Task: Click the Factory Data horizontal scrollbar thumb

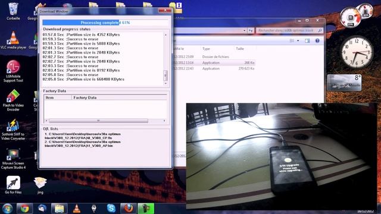Action: 98,121
